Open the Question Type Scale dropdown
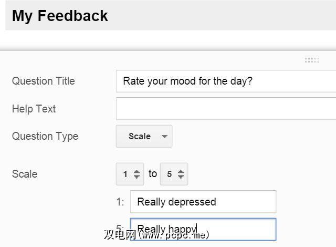 pyautogui.click(x=144, y=137)
